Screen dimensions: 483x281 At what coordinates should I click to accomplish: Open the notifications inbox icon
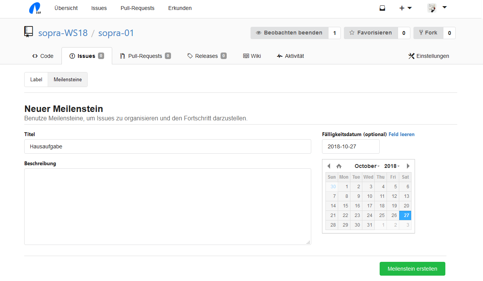coord(382,8)
